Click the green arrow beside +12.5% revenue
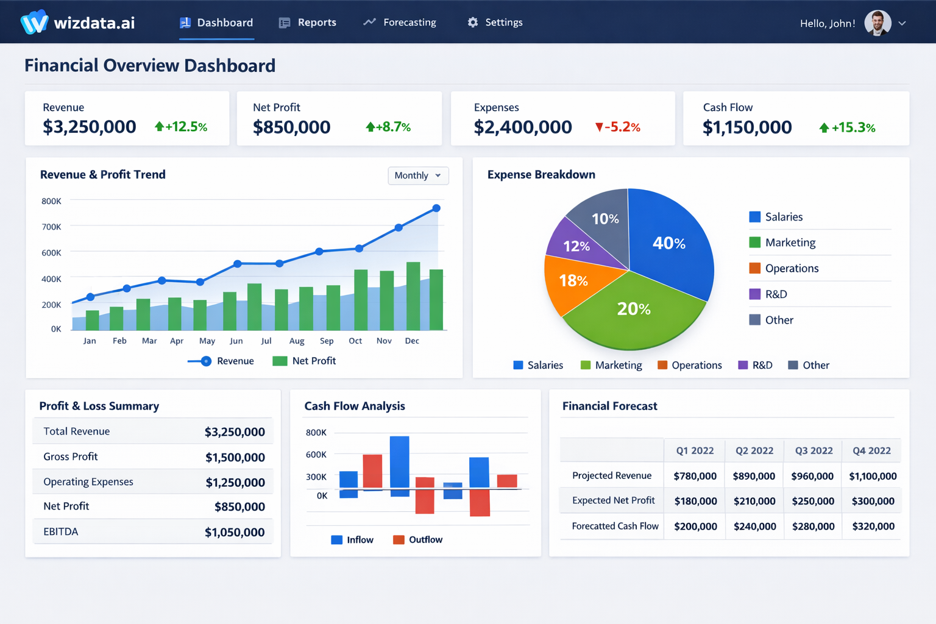Screen dimensions: 936x624 pos(158,127)
